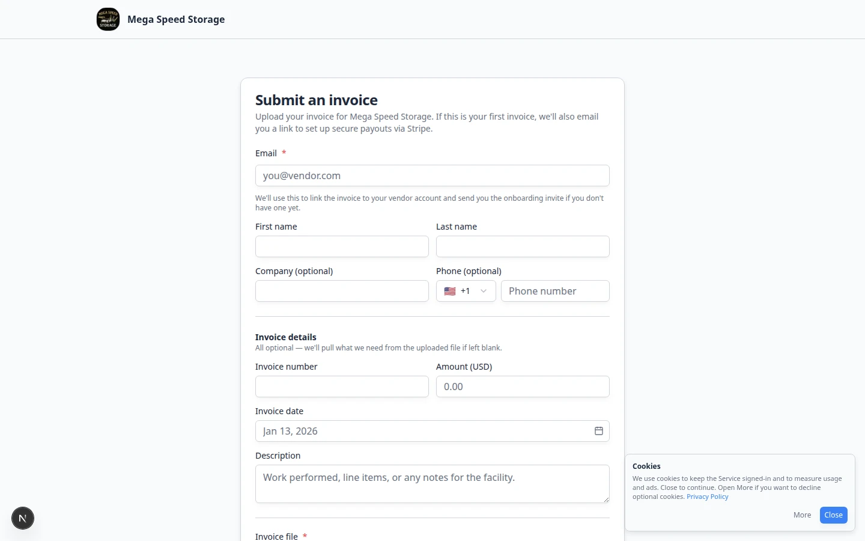Open the Next.js dev tools badge

point(23,518)
